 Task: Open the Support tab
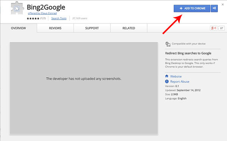[92, 28]
